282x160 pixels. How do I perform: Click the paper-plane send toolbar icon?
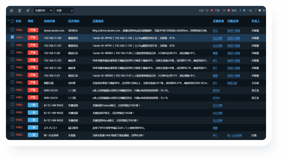click(28, 11)
